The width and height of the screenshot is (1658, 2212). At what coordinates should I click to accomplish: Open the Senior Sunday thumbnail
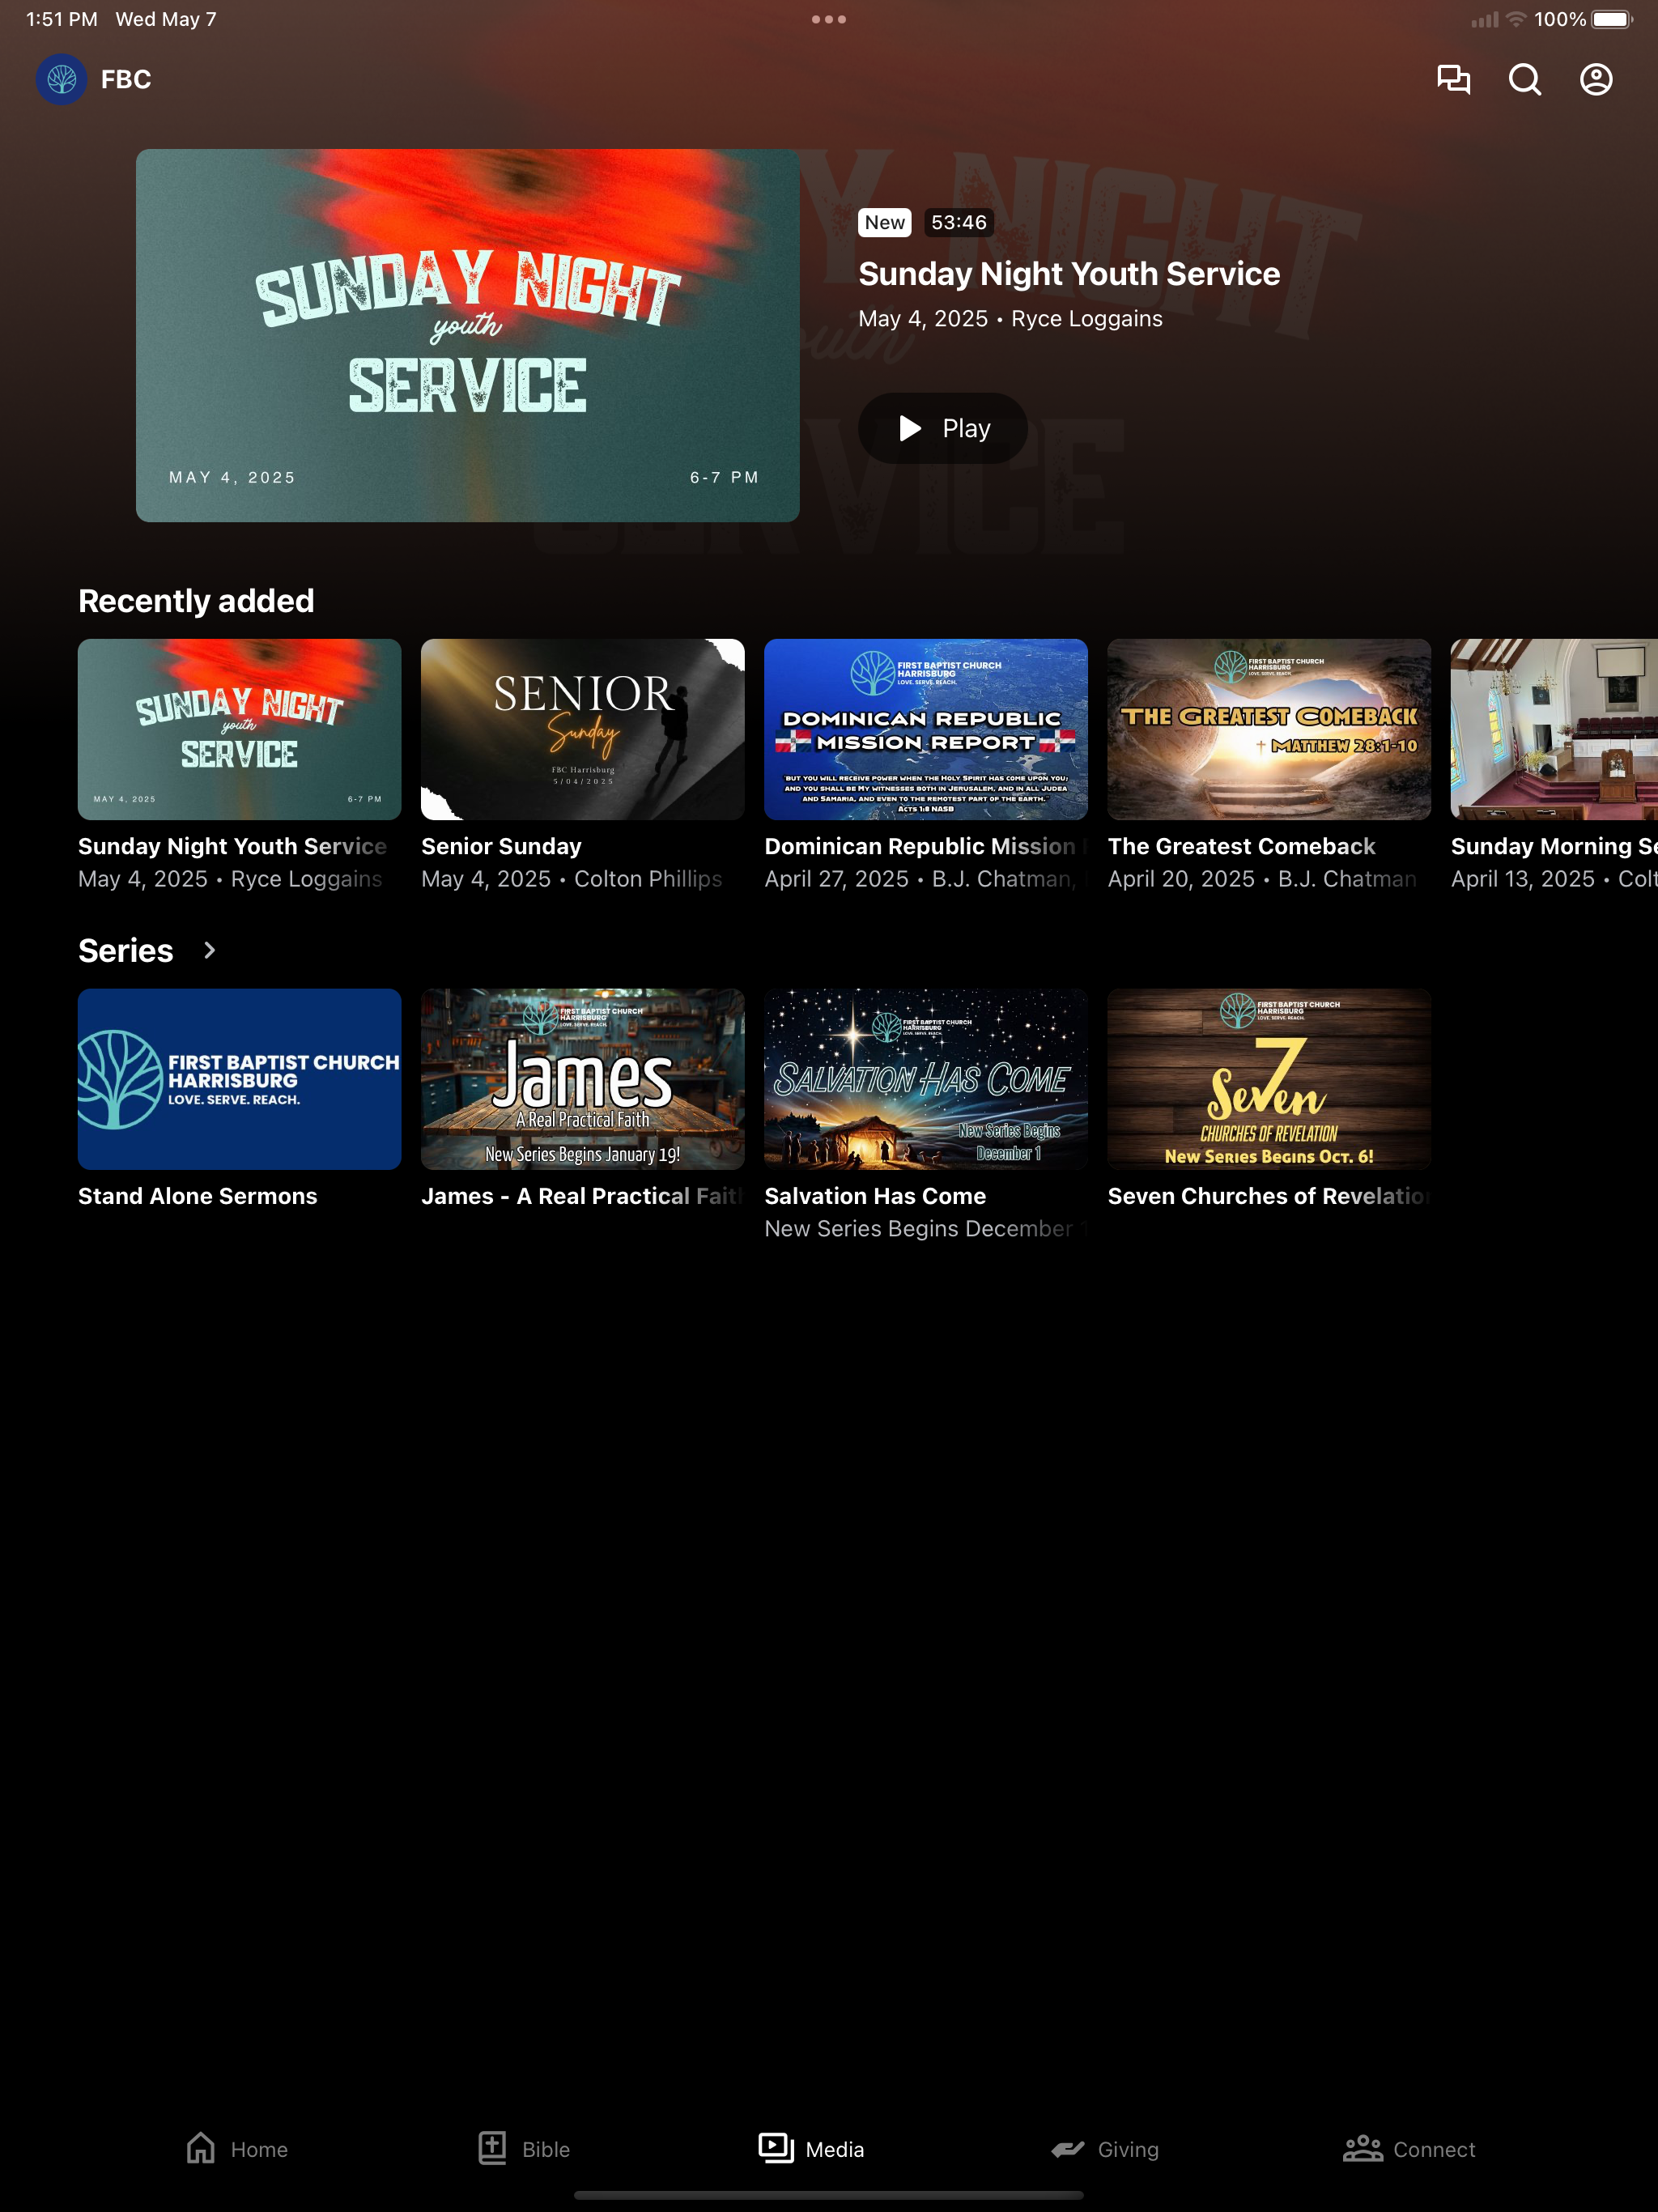click(x=583, y=729)
